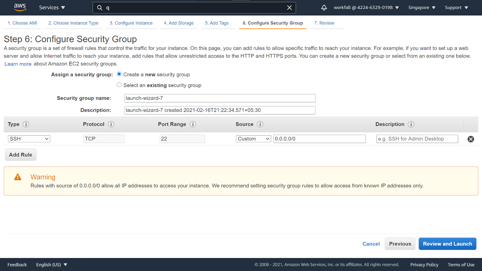Click the info icon beside Source

(260, 124)
